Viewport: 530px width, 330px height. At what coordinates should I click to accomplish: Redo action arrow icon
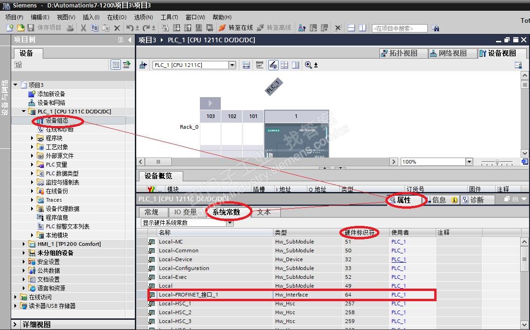tap(146, 28)
